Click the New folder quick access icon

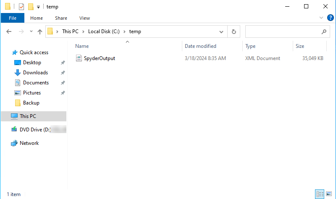pos(31,7)
